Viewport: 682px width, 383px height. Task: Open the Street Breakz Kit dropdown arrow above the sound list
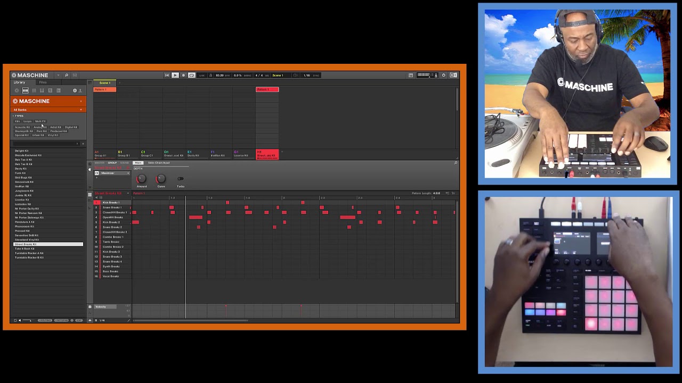[128, 193]
